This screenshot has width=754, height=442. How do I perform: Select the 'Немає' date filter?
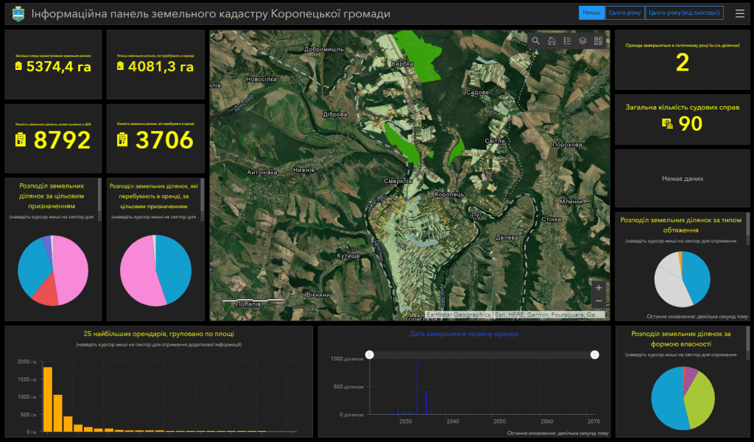[591, 13]
